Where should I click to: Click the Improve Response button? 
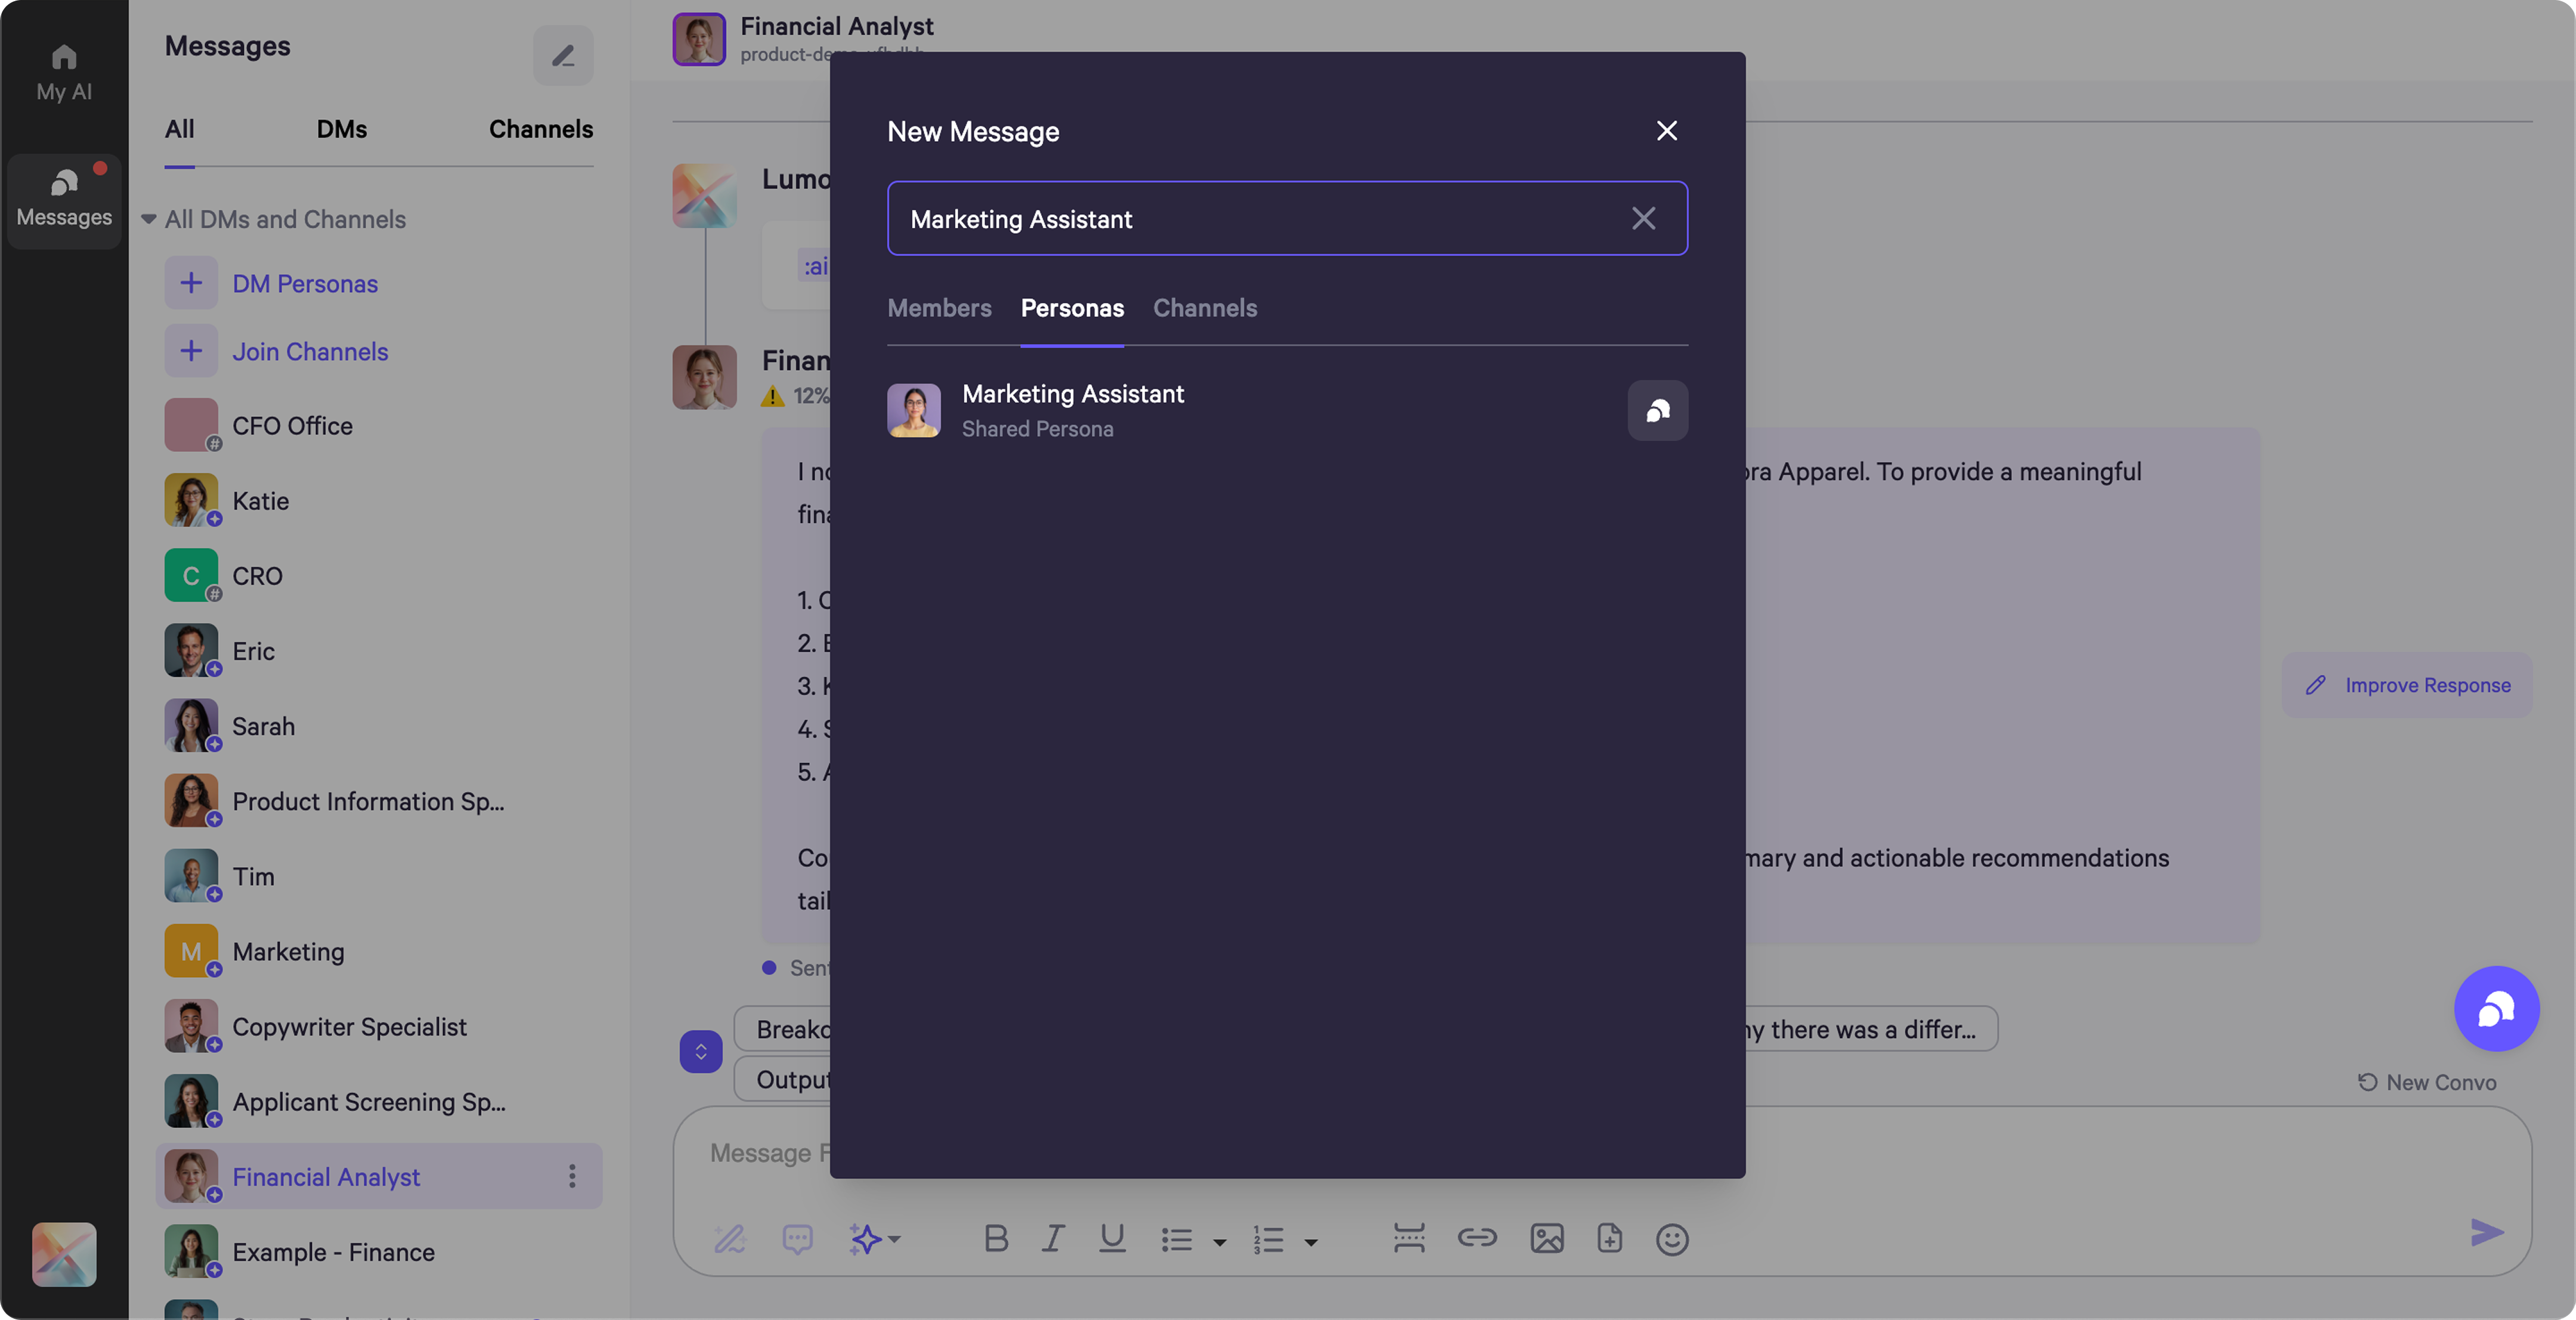[x=2407, y=685]
